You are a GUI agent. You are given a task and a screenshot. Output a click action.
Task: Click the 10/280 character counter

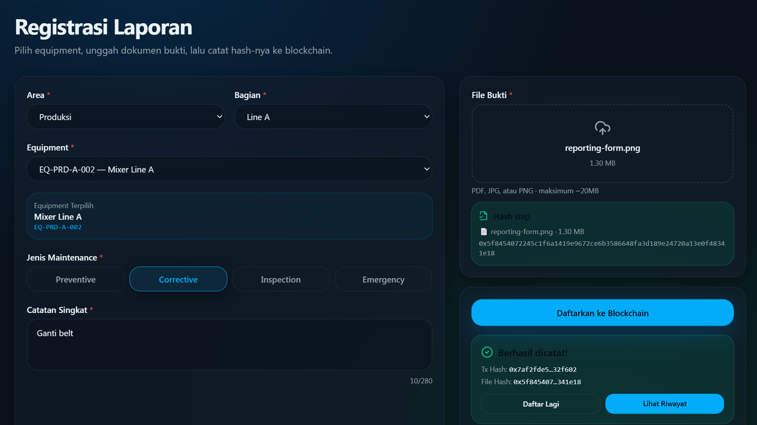(x=421, y=381)
